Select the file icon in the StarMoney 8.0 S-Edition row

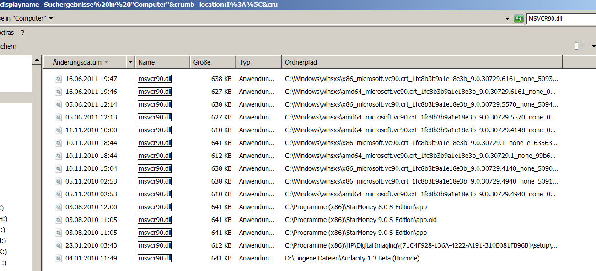59,207
